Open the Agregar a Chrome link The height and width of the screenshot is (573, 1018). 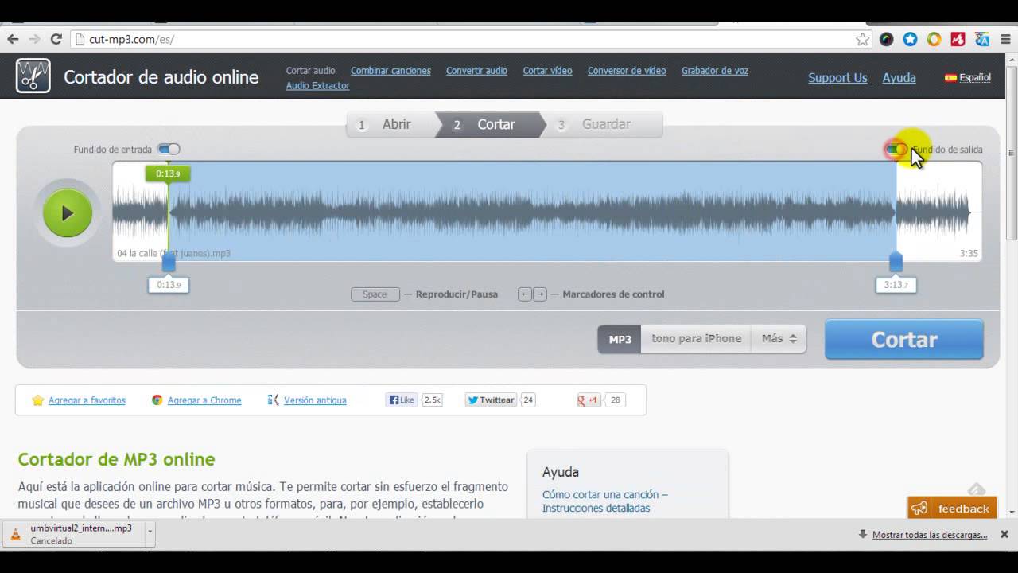tap(204, 400)
